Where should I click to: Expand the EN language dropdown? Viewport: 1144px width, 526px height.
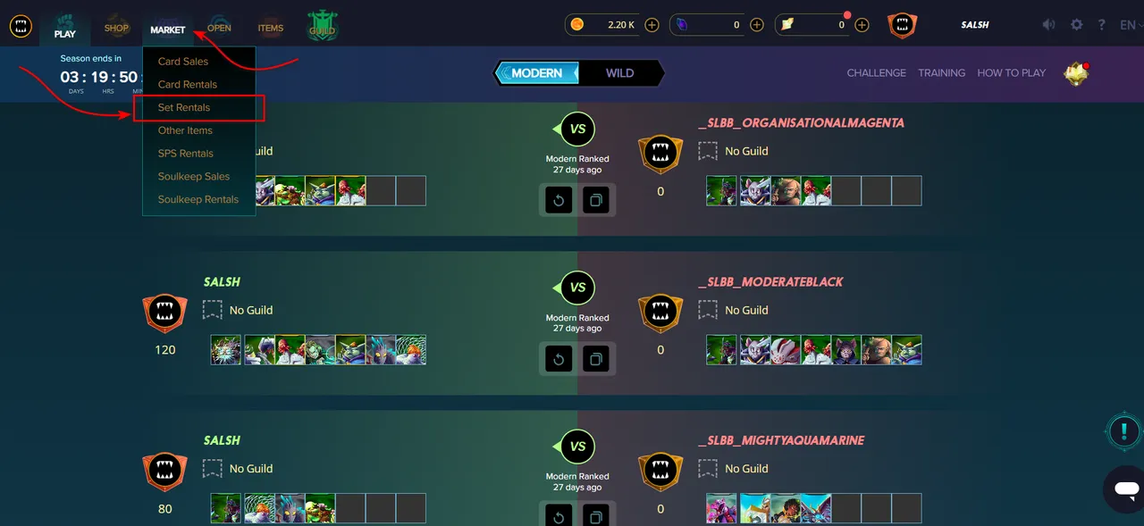1131,25
